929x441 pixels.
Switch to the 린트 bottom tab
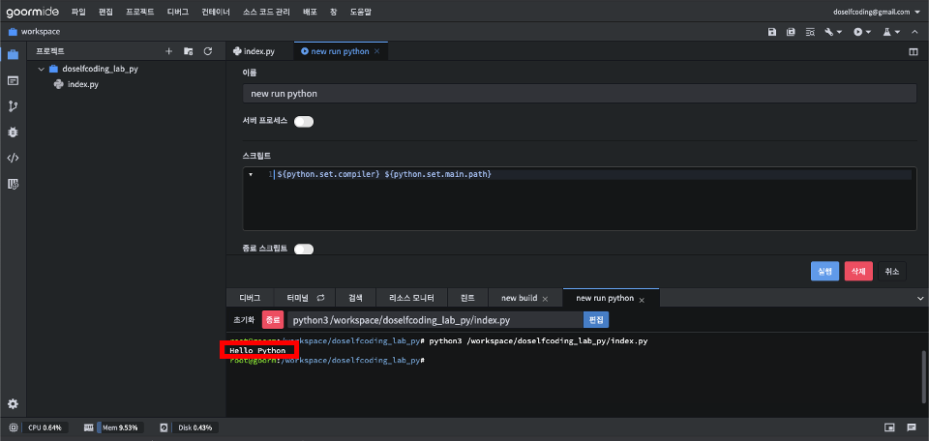(x=468, y=298)
